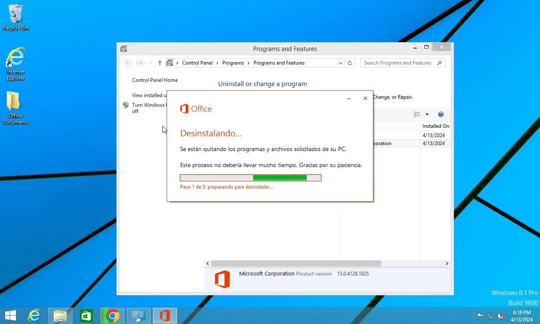The image size is (540, 324).
Task: Open the Control Panel Home link
Action: coord(155,80)
